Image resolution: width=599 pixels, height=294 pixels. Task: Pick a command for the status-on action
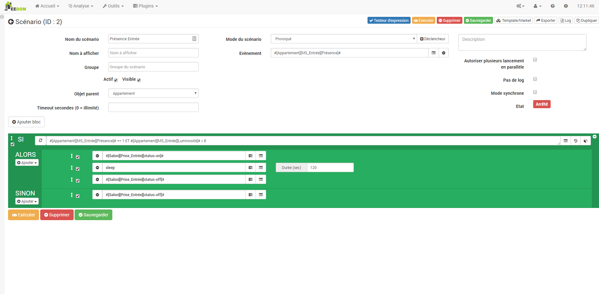(261, 156)
